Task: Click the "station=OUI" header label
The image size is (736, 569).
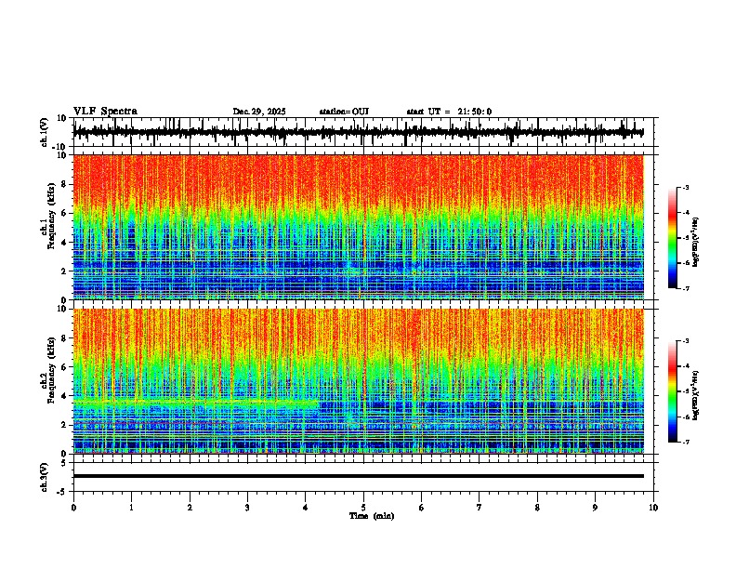Action: (344, 112)
